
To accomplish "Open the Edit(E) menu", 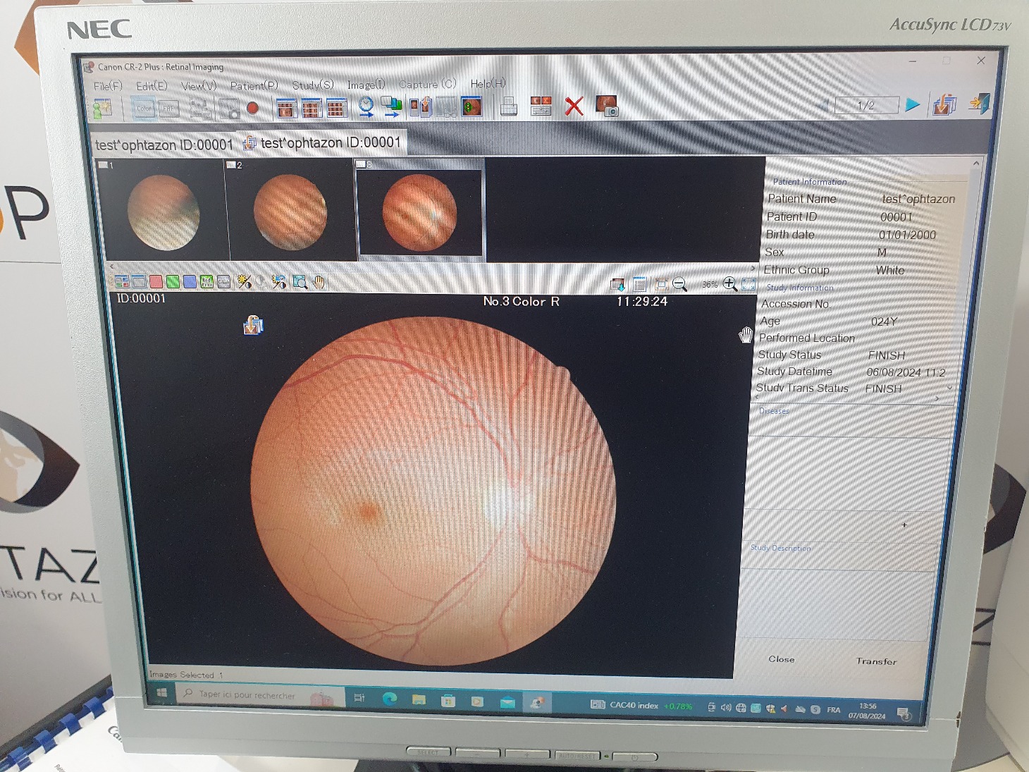I will [x=152, y=86].
